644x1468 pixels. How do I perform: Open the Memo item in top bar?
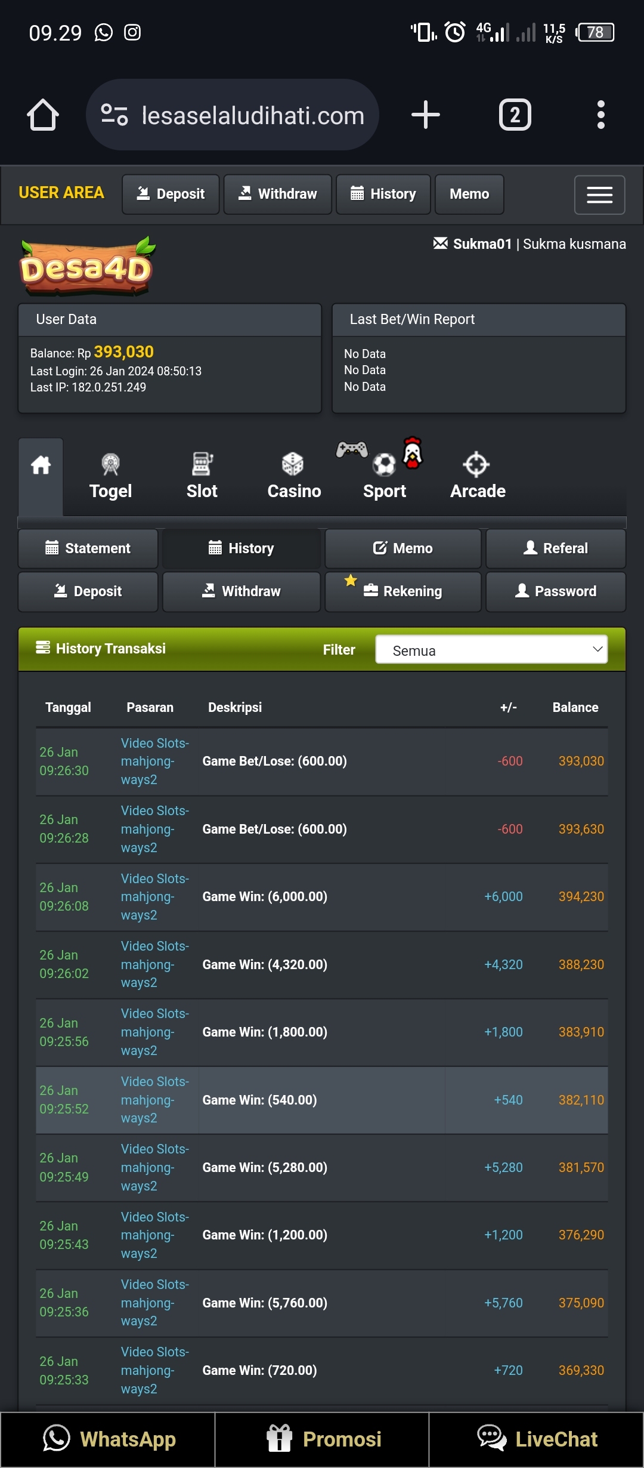pos(469,194)
